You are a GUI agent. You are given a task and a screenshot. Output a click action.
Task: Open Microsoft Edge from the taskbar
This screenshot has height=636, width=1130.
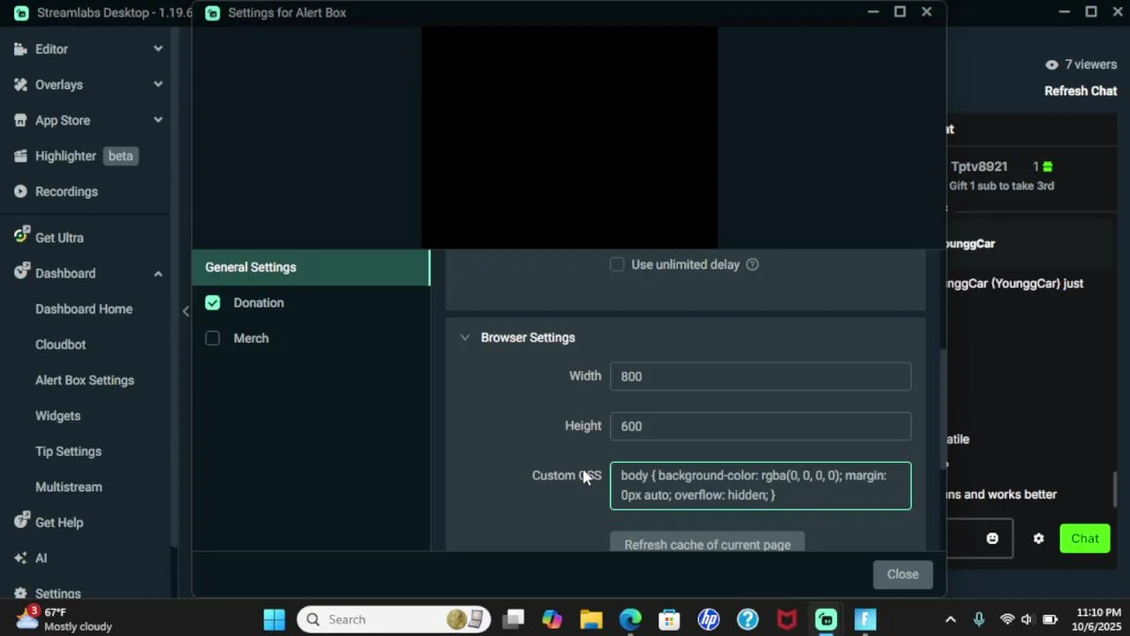tap(630, 619)
